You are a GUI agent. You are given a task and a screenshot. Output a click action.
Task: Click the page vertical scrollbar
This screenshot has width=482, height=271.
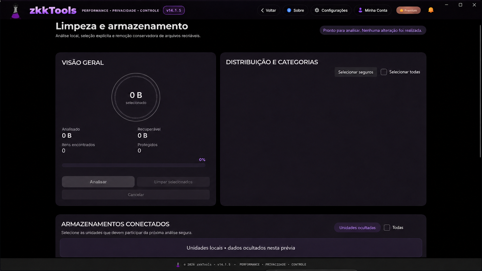[x=480, y=91]
